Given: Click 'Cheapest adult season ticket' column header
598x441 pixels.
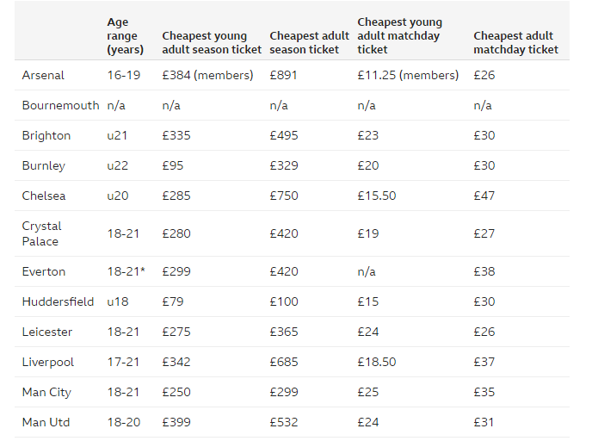Looking at the screenshot, I should click(309, 42).
